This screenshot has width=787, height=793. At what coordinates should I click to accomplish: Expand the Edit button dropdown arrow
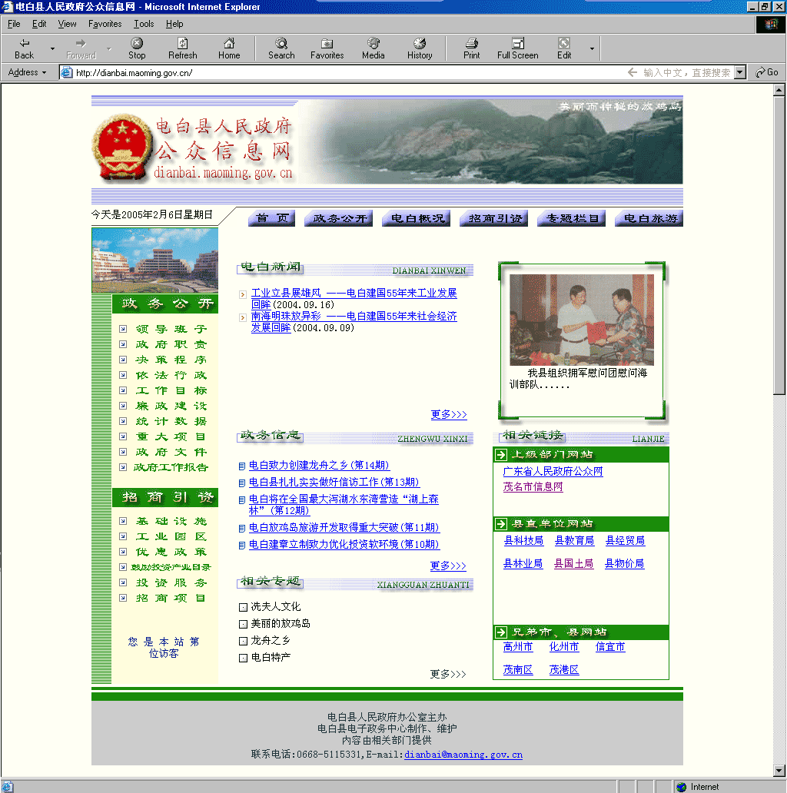(592, 48)
